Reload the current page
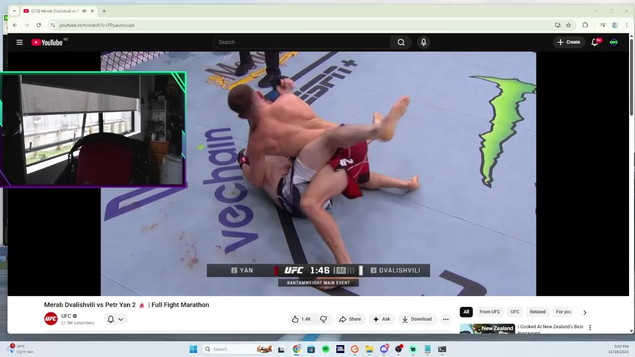The height and width of the screenshot is (357, 635). (x=39, y=25)
